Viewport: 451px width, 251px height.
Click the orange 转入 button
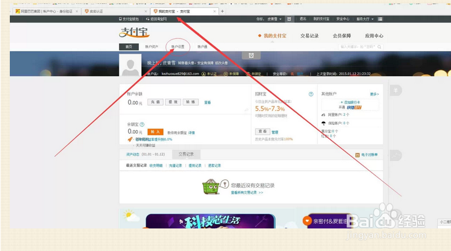[156, 132]
